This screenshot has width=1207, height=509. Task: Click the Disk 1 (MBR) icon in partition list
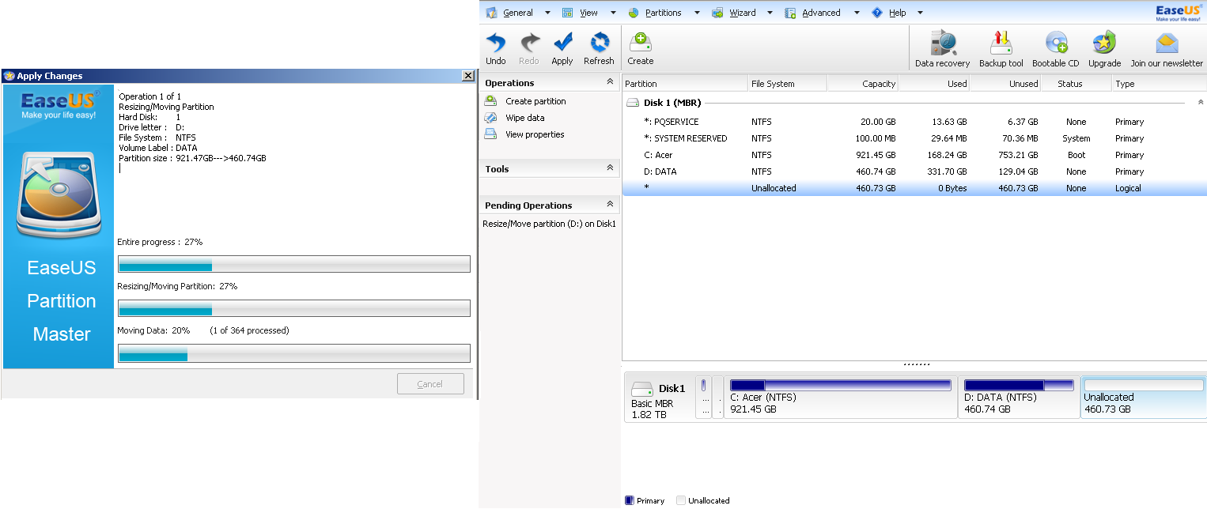pos(633,103)
